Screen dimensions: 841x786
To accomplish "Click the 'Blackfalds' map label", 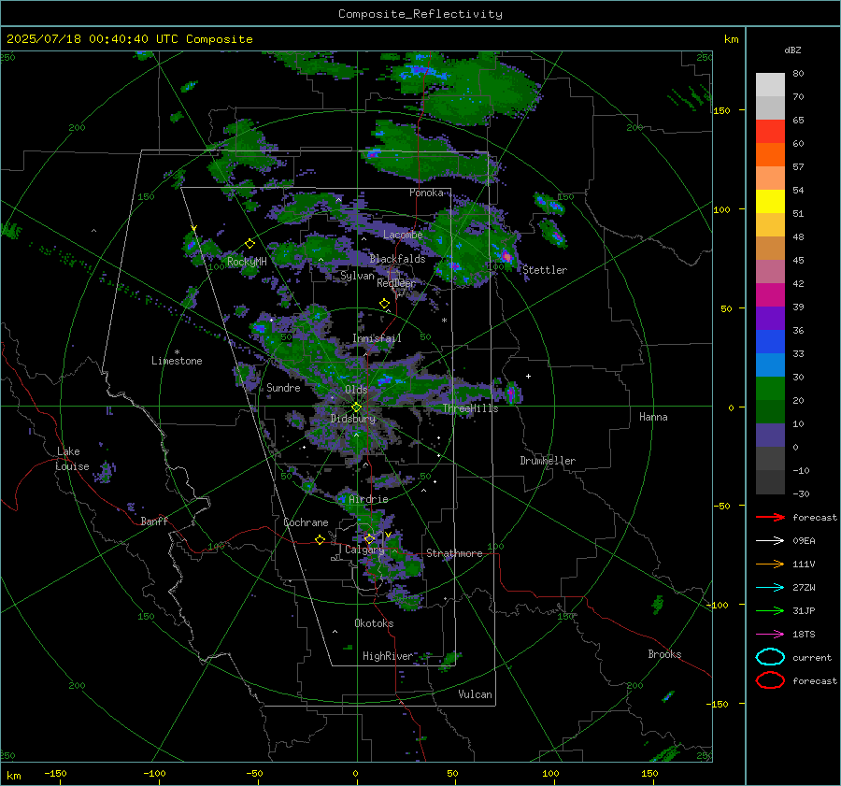I will point(397,259).
